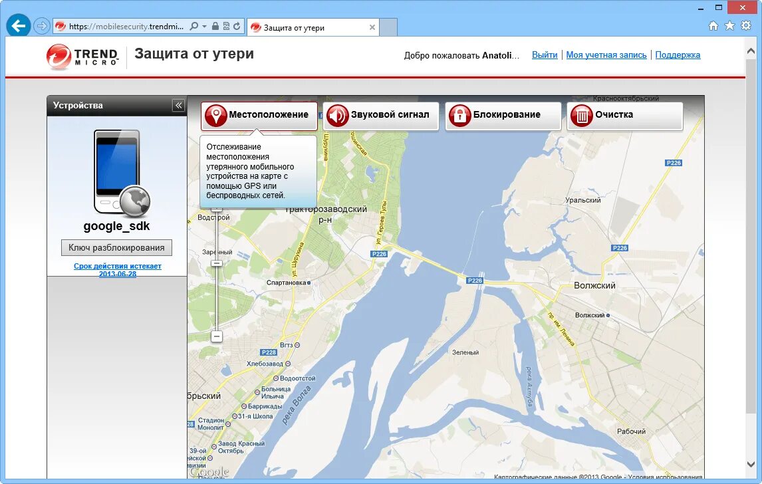Click the Выйти logout link

tap(545, 55)
